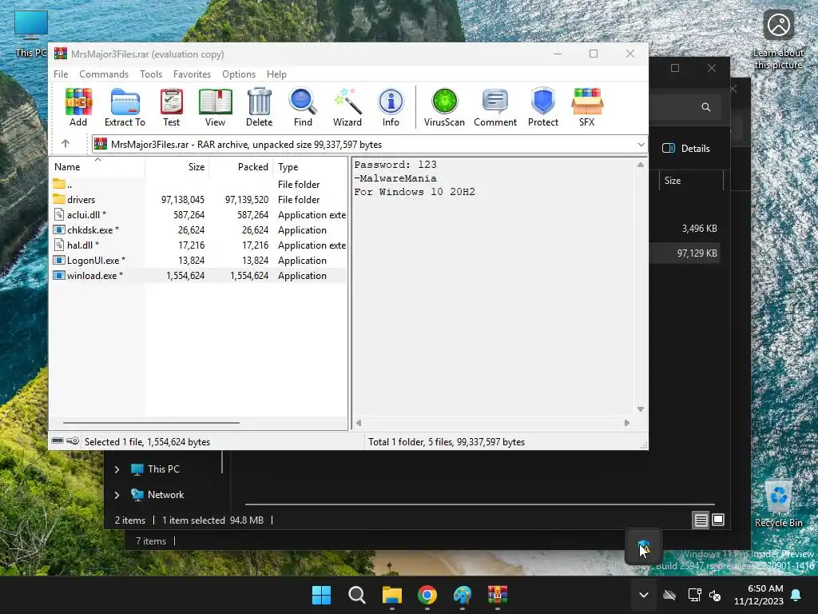Open the clock and date in taskbar

(759, 595)
